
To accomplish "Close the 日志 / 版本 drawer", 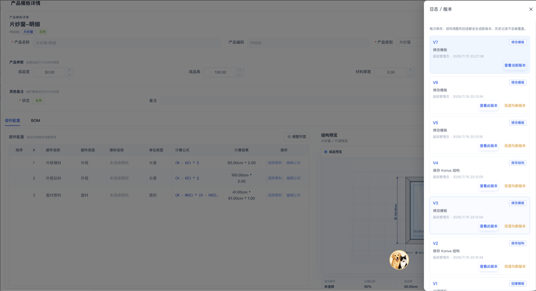I will point(531,9).
